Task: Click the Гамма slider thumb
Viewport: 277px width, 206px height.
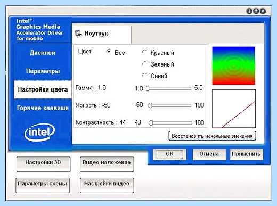Action: pyautogui.click(x=148, y=88)
